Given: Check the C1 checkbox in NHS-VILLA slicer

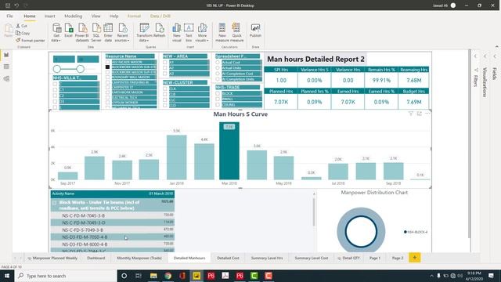Looking at the screenshot, I should [x=55, y=89].
